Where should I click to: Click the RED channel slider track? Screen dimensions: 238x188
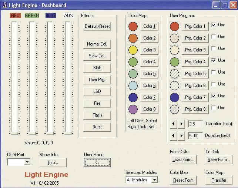(14, 78)
